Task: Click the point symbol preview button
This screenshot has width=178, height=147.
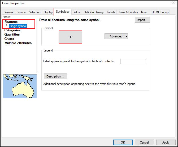Action: (70, 37)
